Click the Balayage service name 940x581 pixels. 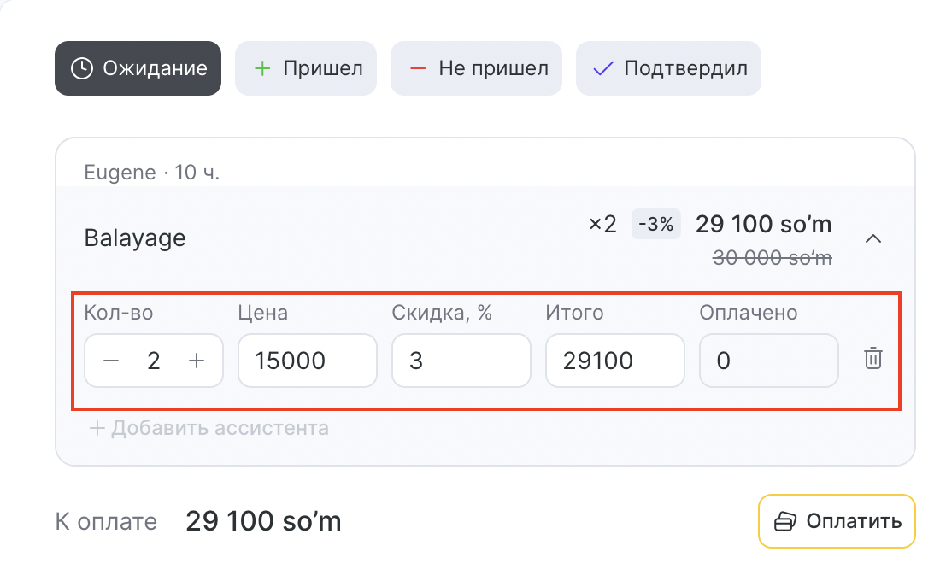click(135, 238)
